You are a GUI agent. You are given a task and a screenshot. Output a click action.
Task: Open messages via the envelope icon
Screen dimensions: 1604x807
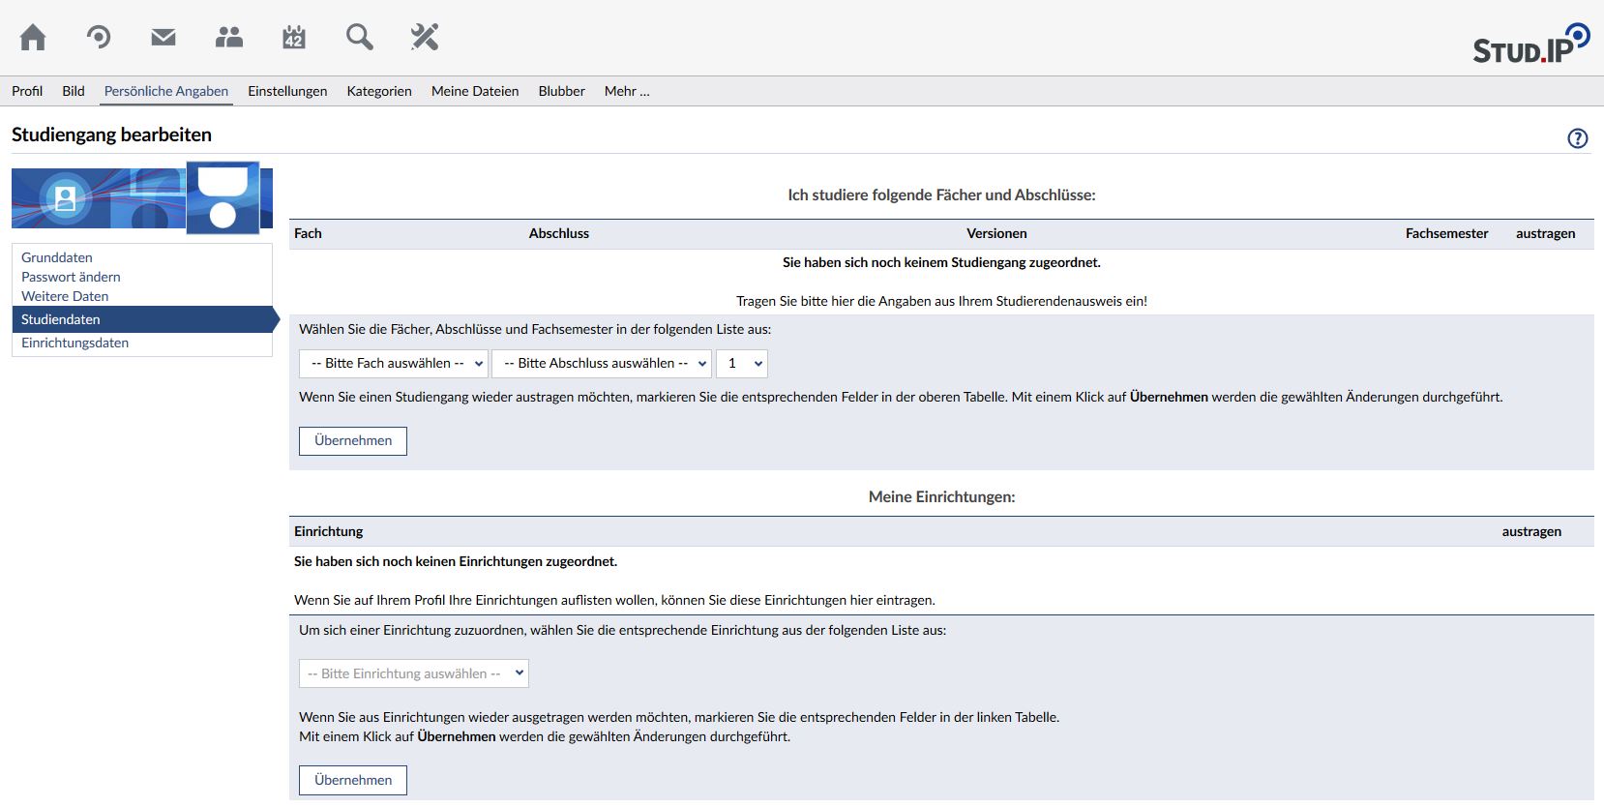coord(163,38)
